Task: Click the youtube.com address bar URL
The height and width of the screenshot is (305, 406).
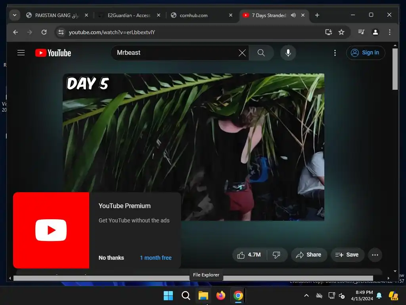Action: [x=112, y=32]
